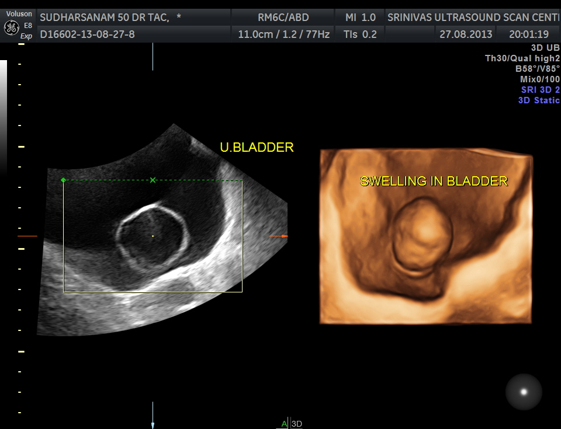Click the SRI 3D 2 setting

coord(540,90)
